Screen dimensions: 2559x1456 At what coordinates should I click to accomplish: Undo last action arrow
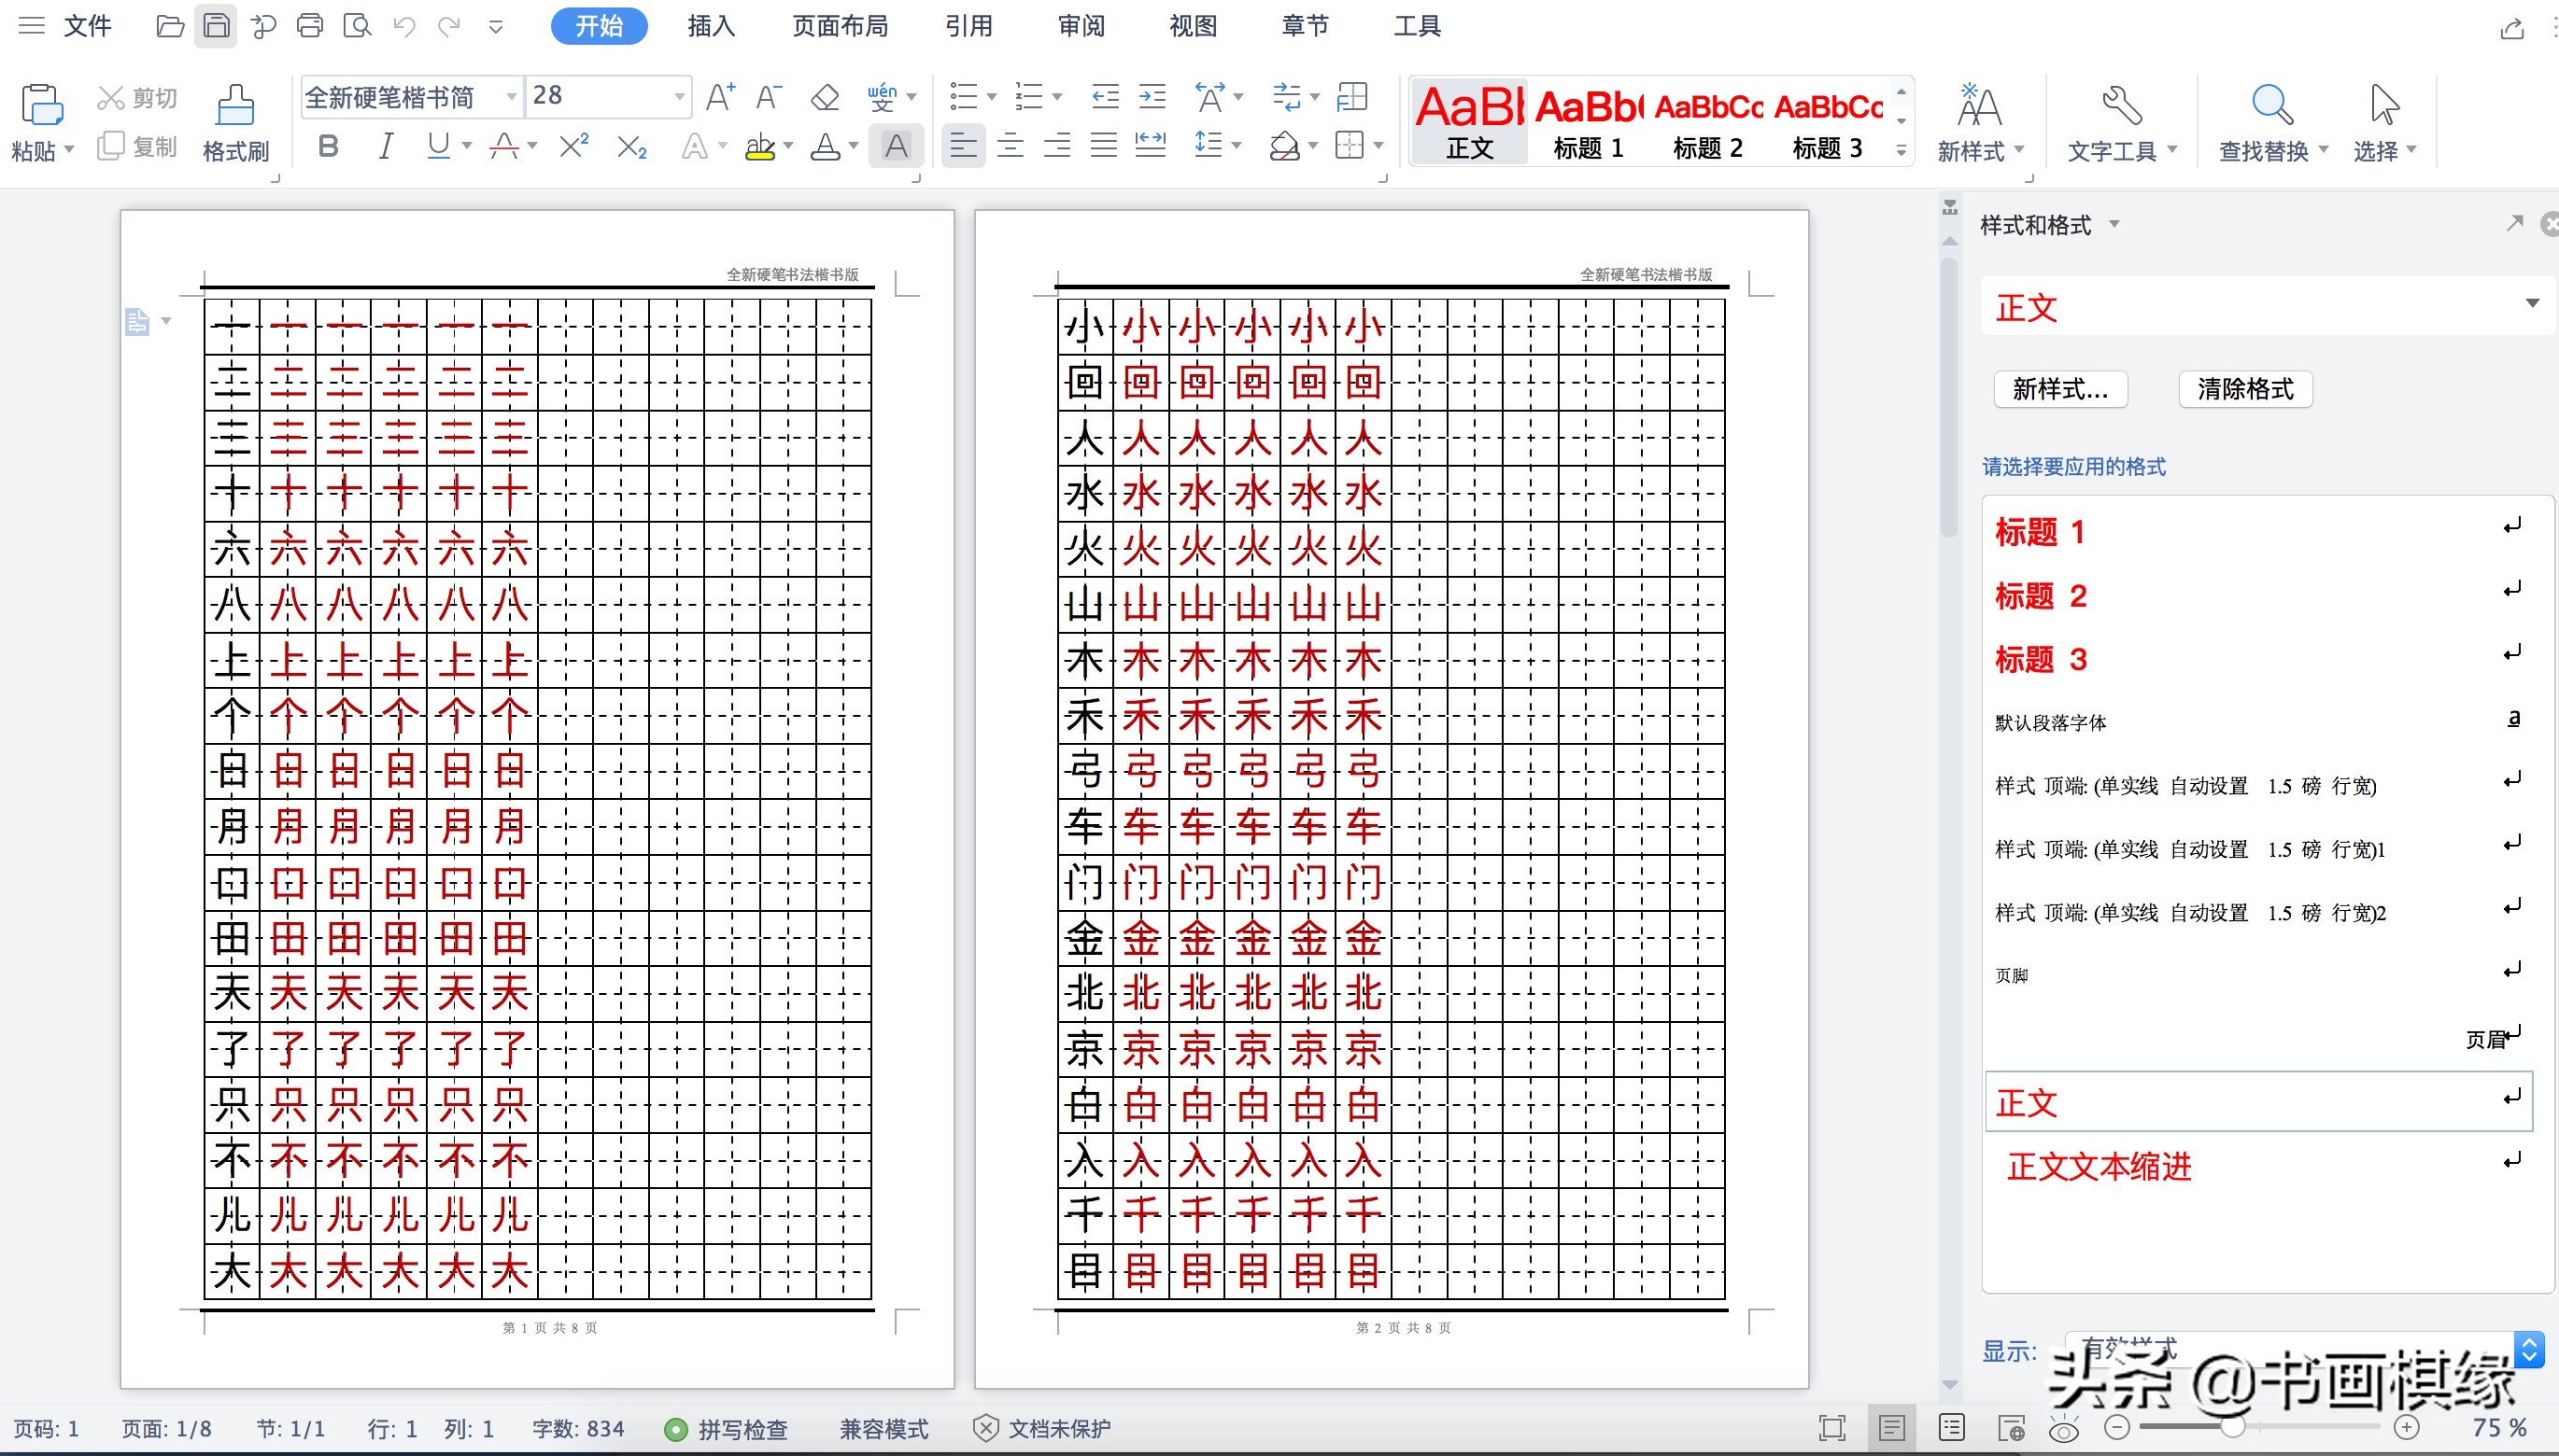point(404,26)
